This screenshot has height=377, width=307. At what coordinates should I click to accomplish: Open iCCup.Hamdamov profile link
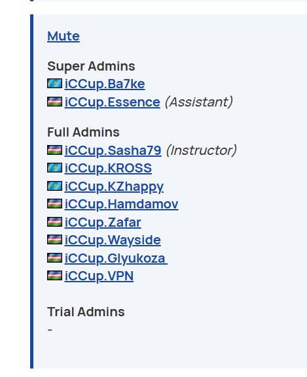(x=121, y=204)
